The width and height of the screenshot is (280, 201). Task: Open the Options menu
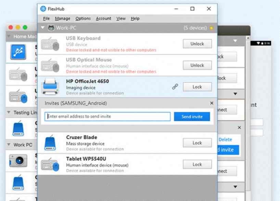[x=83, y=18]
